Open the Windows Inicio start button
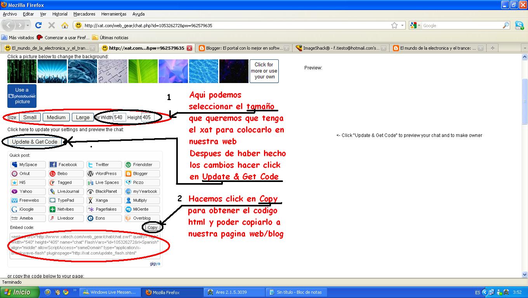Viewport: 528px width, 298px height. click(19, 292)
